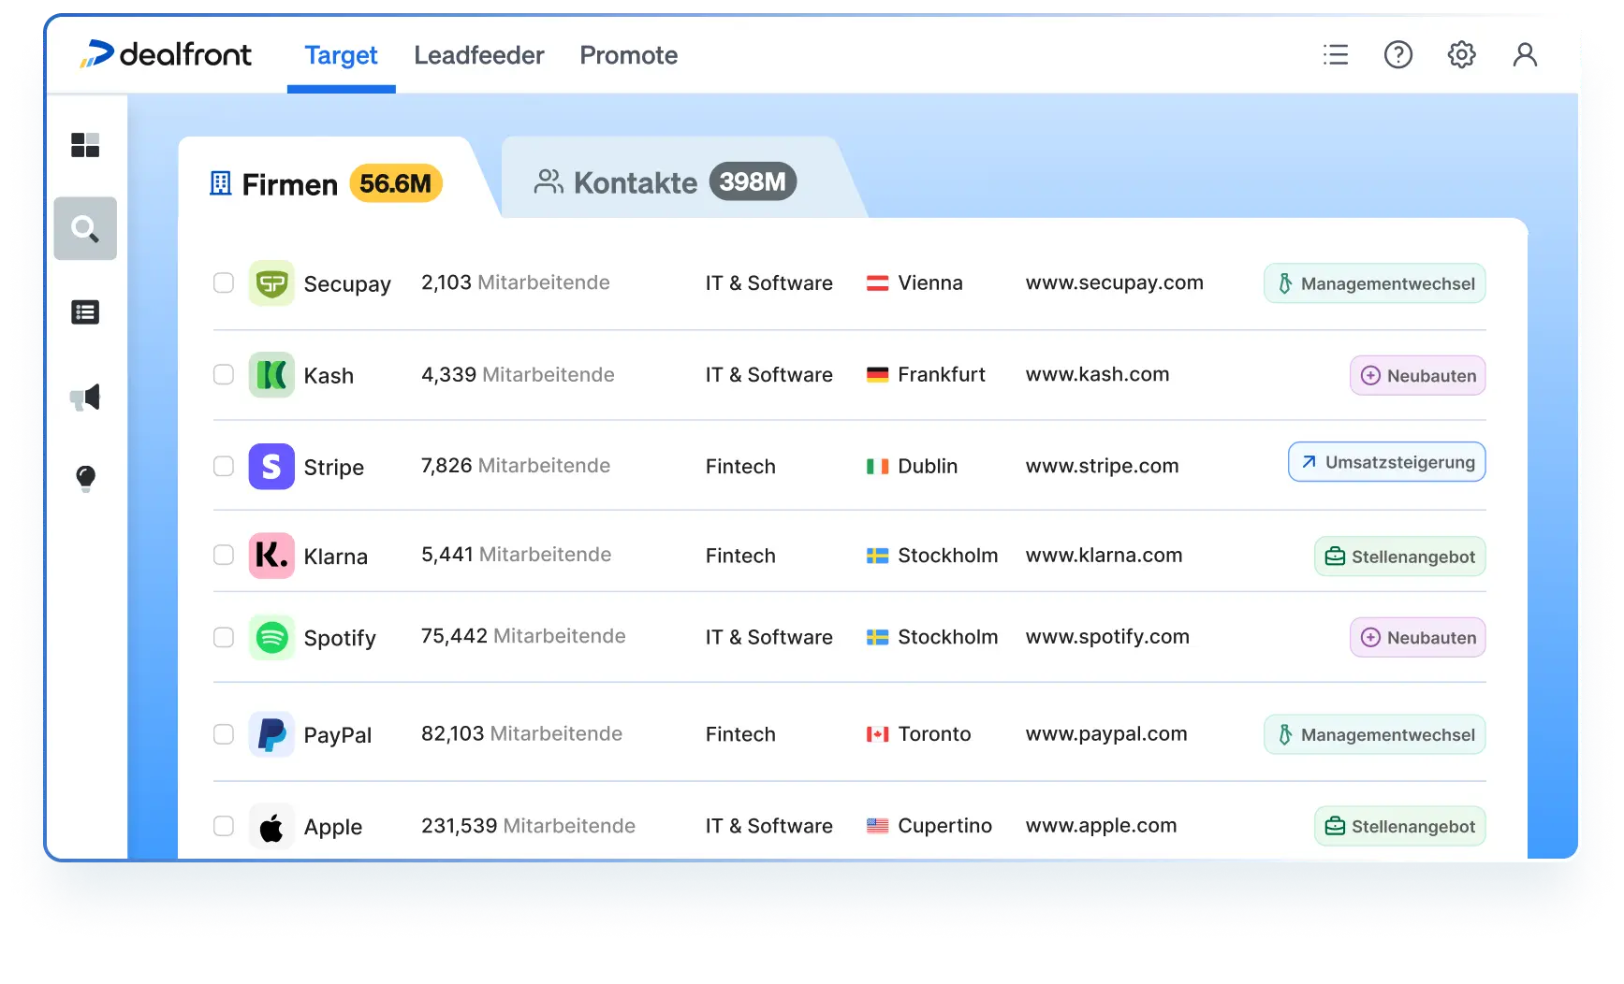This screenshot has height=984, width=1624.
Task: Go to the Promote section
Action: (628, 55)
